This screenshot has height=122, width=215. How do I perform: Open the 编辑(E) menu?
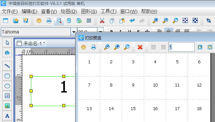pyautogui.click(x=29, y=12)
